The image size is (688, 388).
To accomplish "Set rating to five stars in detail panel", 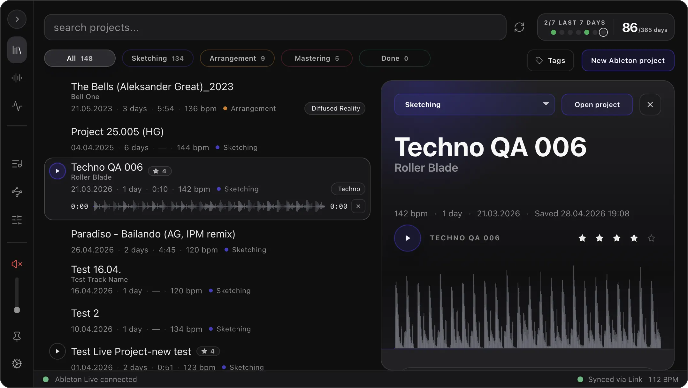I will pyautogui.click(x=651, y=238).
